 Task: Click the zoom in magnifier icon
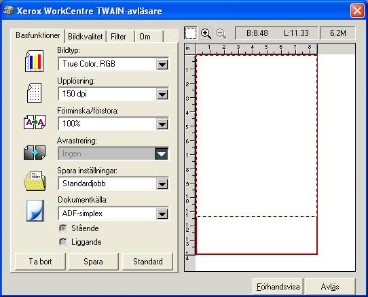206,33
